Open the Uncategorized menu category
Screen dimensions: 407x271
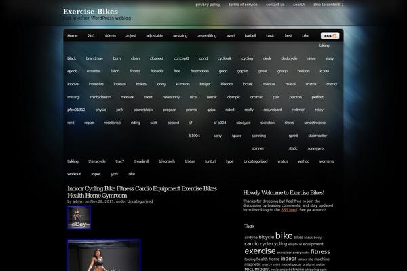[x=256, y=161]
